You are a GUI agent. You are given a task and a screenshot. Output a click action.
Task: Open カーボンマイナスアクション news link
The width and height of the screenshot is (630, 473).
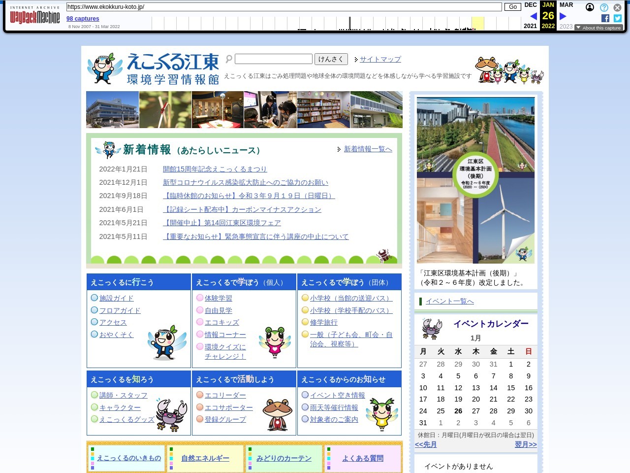pos(242,209)
